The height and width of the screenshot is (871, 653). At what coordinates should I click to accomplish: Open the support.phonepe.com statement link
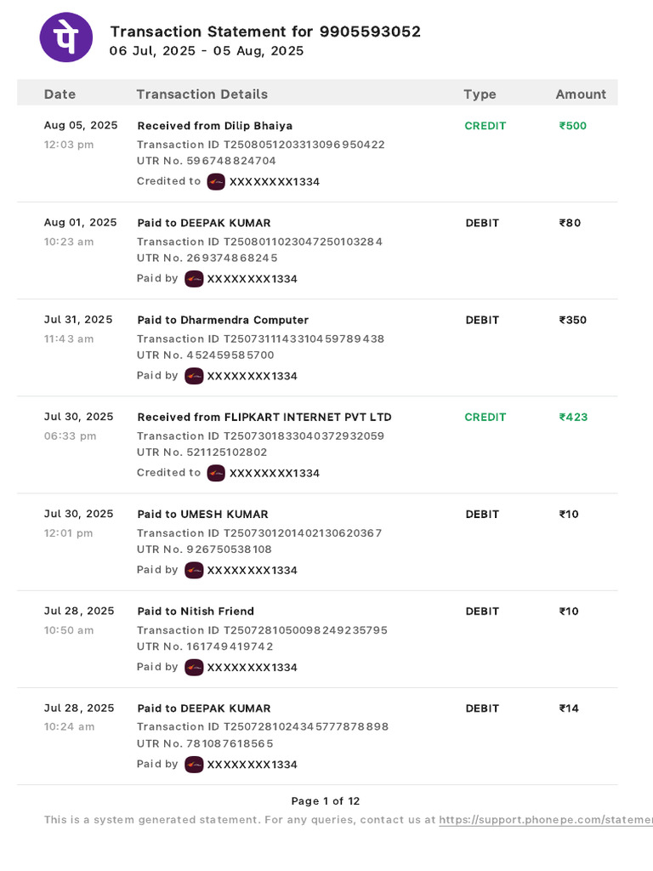tap(546, 820)
